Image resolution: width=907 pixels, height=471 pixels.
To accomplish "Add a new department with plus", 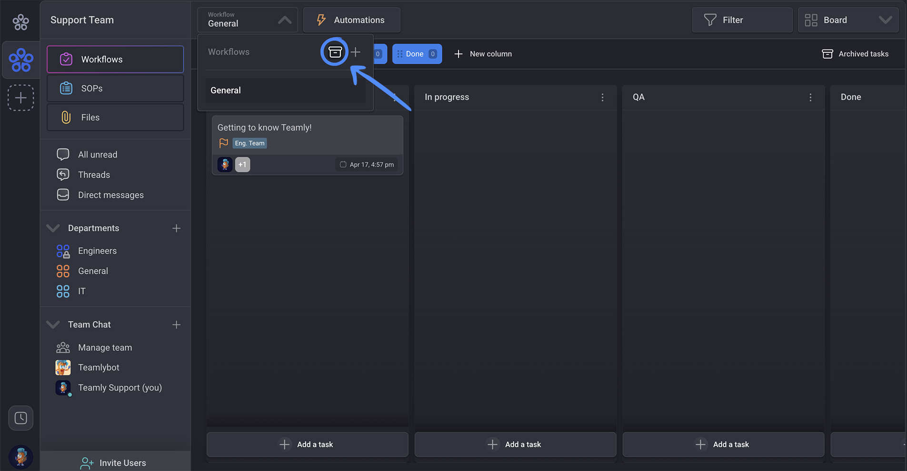I will pos(176,228).
